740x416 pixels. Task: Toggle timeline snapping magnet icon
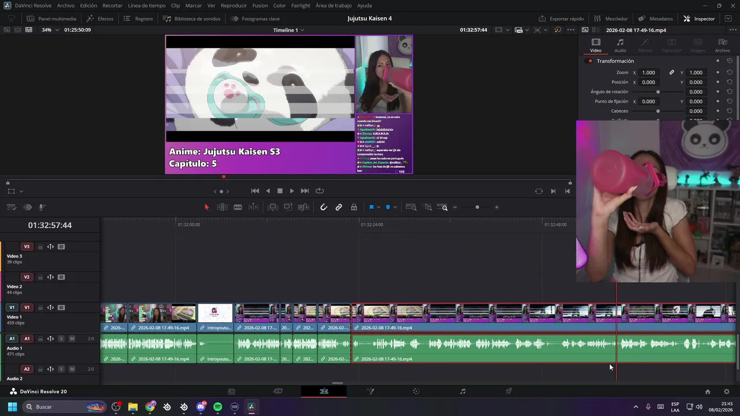pos(324,207)
